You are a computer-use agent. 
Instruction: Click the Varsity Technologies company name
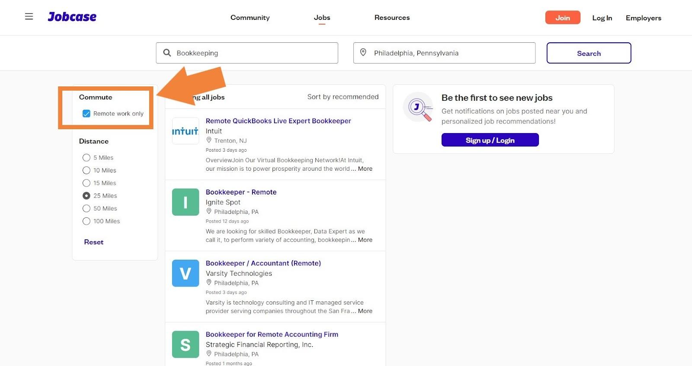coord(239,274)
